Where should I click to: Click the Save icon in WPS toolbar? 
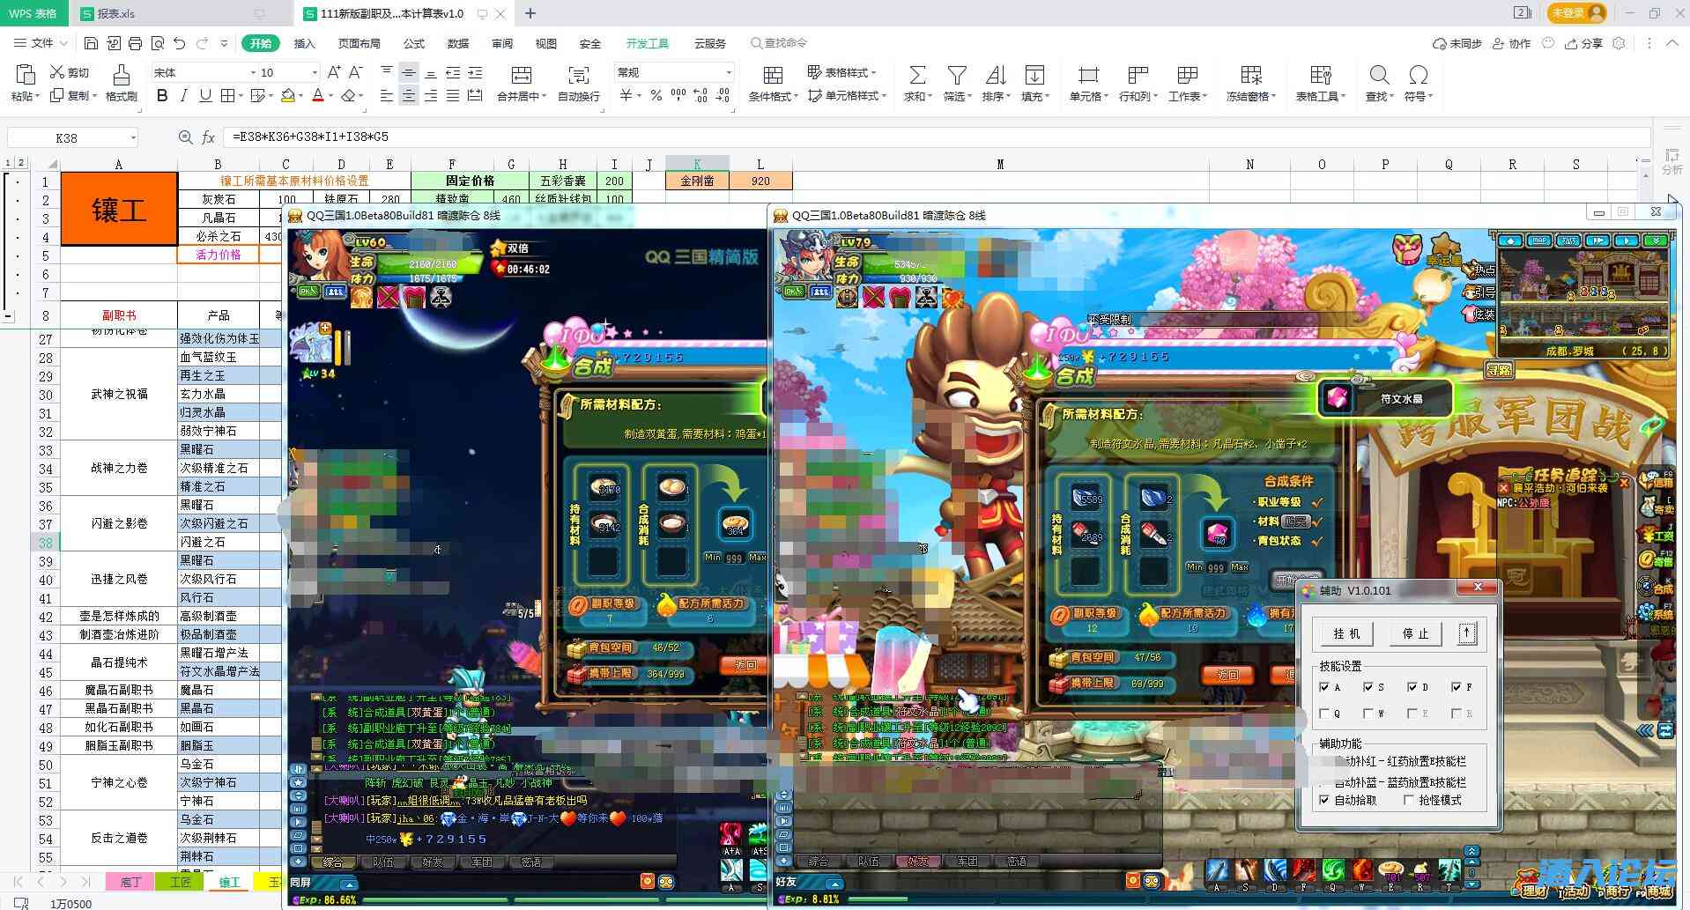(x=91, y=43)
